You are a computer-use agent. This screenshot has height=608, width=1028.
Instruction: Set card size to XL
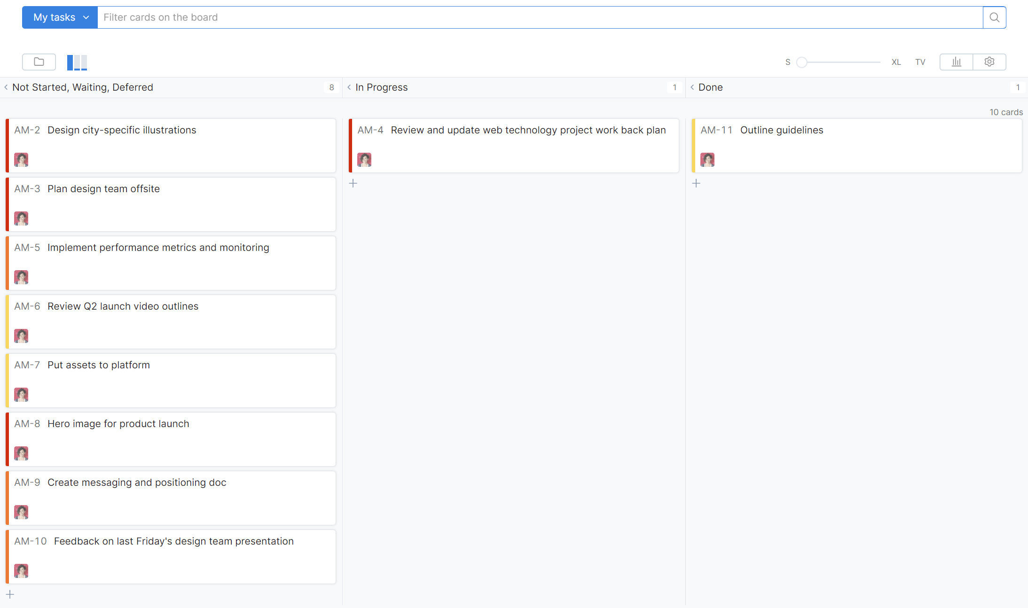(x=896, y=62)
